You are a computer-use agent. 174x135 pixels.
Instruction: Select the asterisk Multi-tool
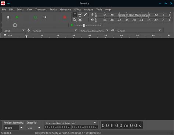point(80,20)
